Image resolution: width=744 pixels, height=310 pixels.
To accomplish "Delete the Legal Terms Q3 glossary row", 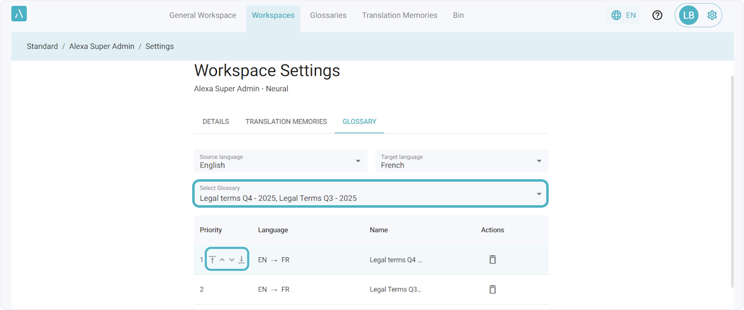I will pyautogui.click(x=492, y=290).
